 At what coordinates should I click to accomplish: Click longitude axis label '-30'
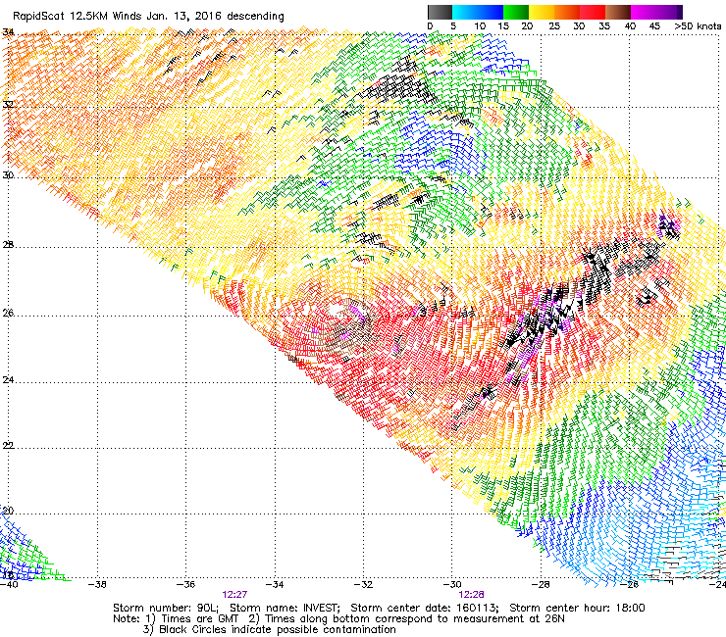click(x=452, y=585)
